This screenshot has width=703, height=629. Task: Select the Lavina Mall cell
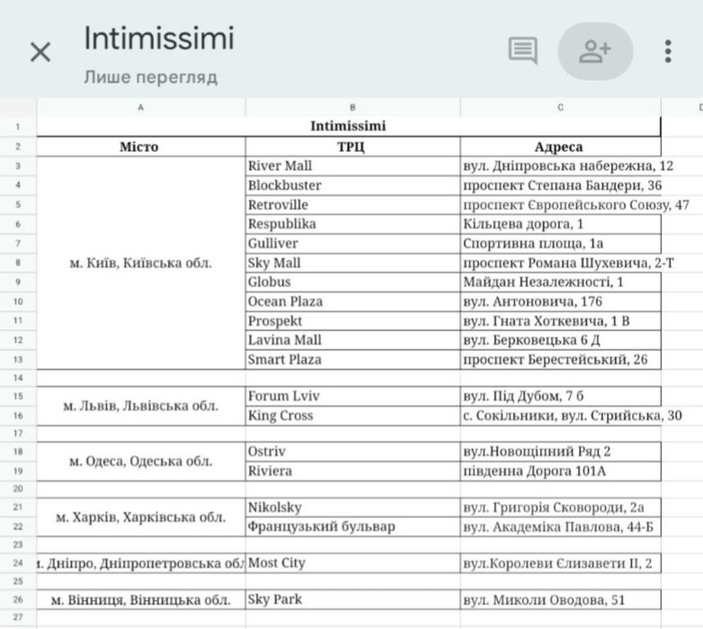(x=352, y=340)
